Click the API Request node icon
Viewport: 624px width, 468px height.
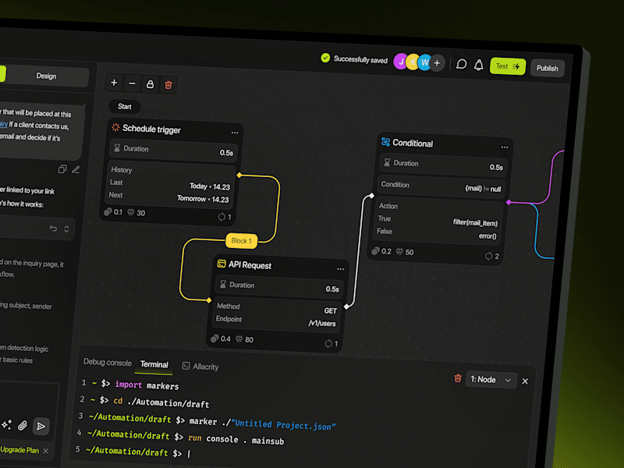coord(222,264)
